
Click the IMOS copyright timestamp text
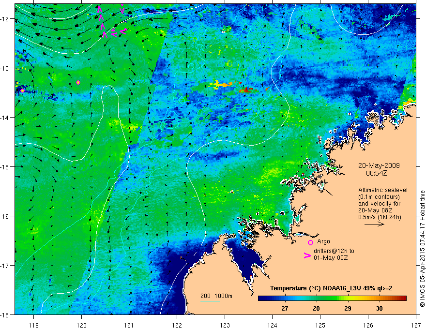point(423,249)
